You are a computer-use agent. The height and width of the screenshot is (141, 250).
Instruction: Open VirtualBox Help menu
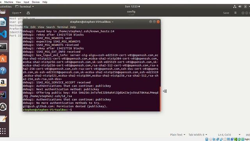tap(45, 2)
